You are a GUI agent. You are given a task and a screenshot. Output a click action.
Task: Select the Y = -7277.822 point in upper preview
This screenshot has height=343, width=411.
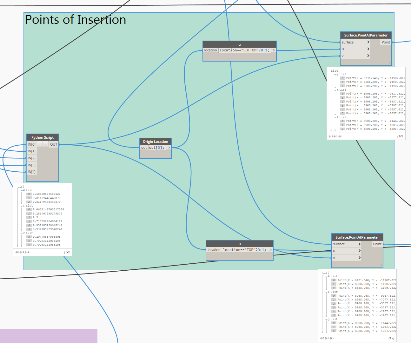(x=375, y=97)
